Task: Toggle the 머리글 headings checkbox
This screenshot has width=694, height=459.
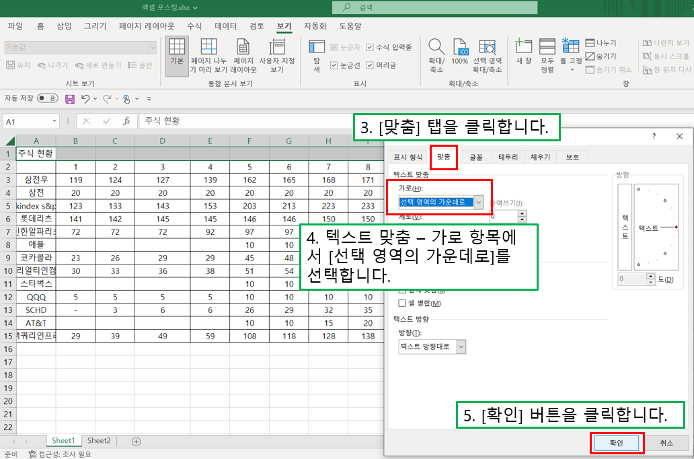Action: point(370,65)
